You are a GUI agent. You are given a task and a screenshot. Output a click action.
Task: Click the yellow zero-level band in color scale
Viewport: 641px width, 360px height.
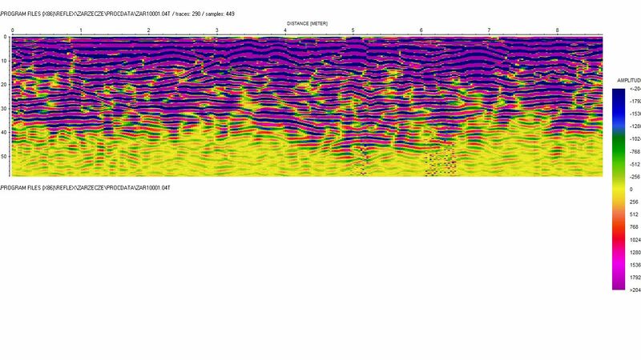click(x=619, y=190)
